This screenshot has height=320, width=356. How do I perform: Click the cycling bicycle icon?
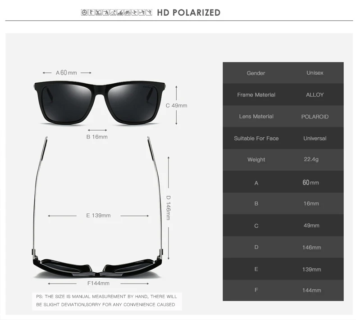click(x=128, y=13)
